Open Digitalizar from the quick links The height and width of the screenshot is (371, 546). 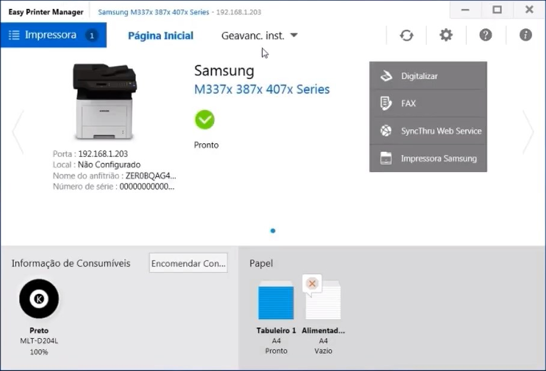(x=428, y=76)
